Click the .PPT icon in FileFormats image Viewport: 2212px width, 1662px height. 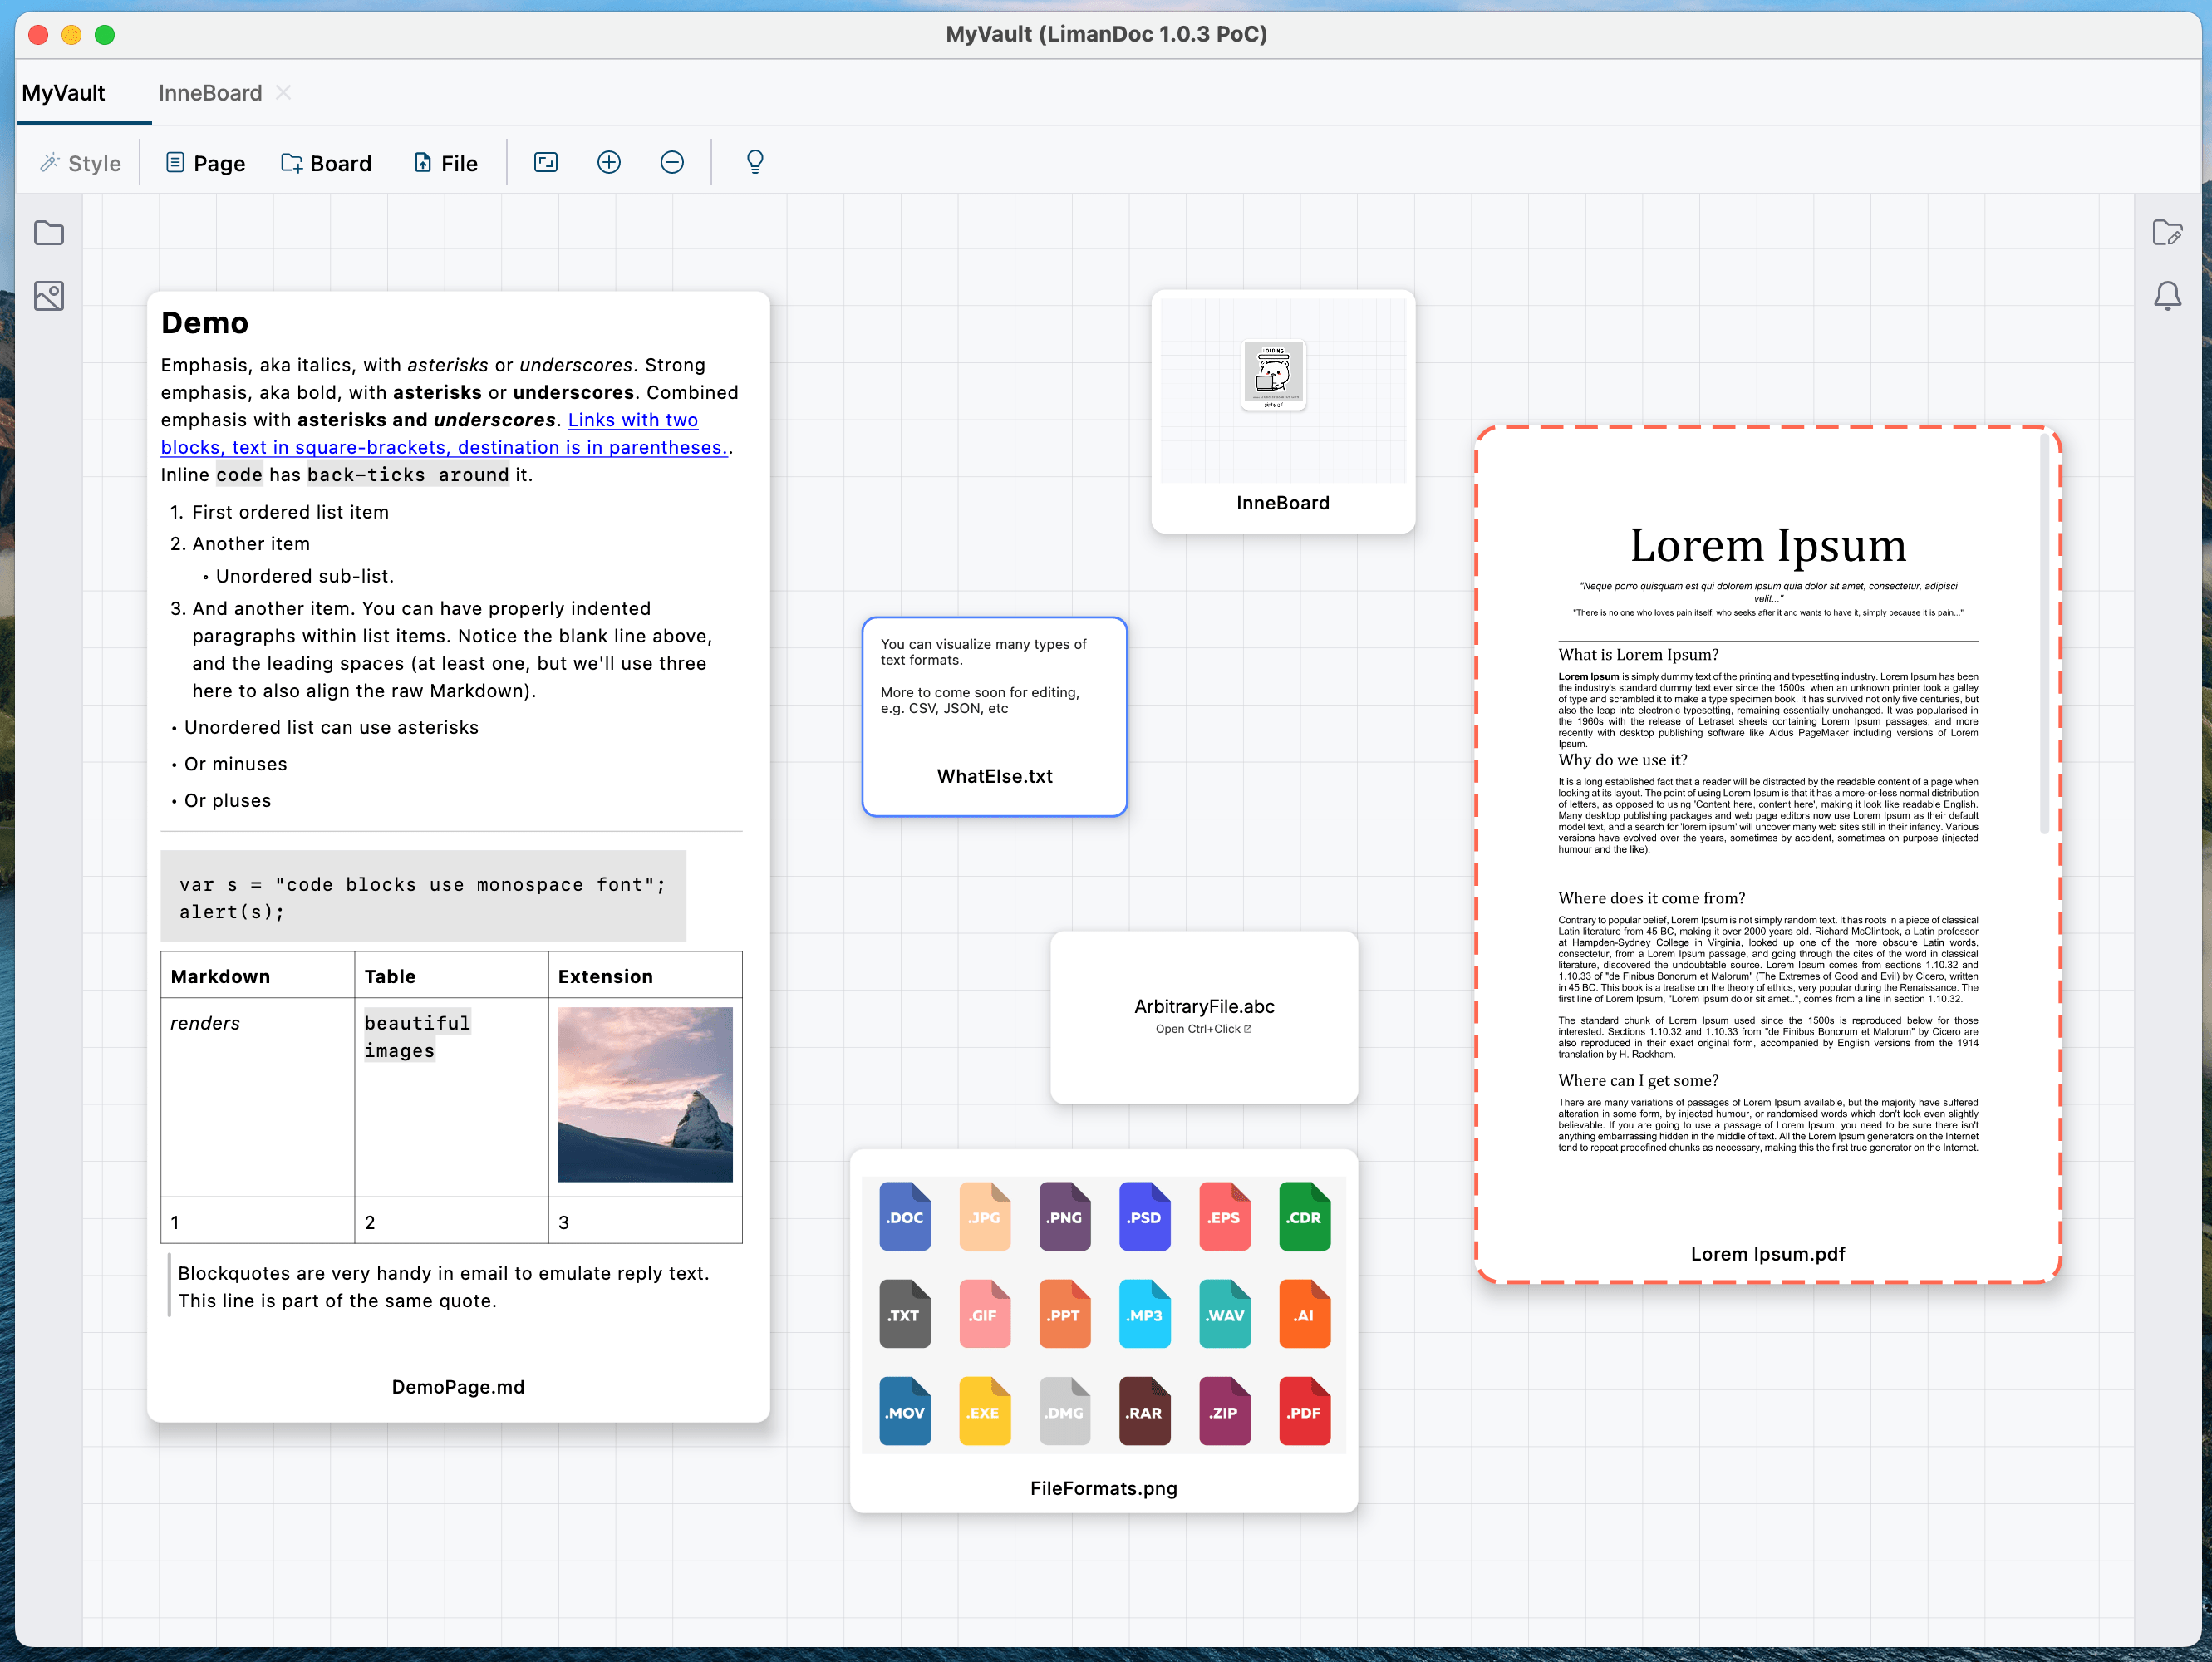pos(1065,1314)
